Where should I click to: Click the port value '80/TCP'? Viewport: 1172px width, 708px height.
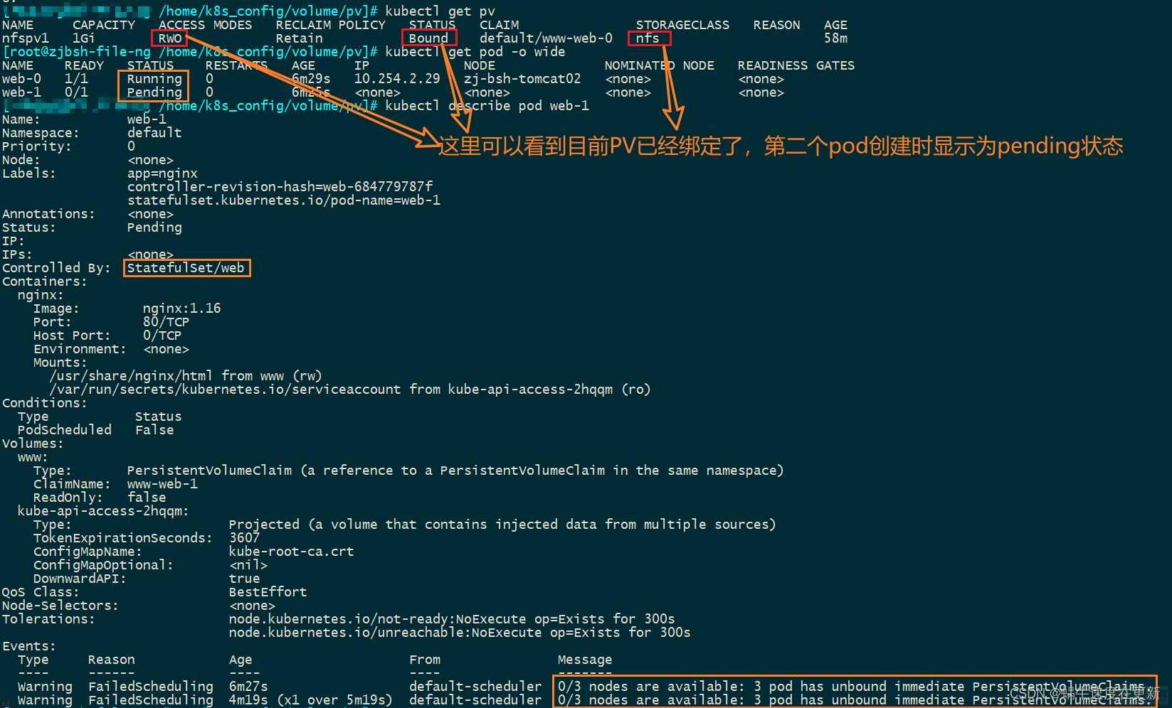coord(166,322)
